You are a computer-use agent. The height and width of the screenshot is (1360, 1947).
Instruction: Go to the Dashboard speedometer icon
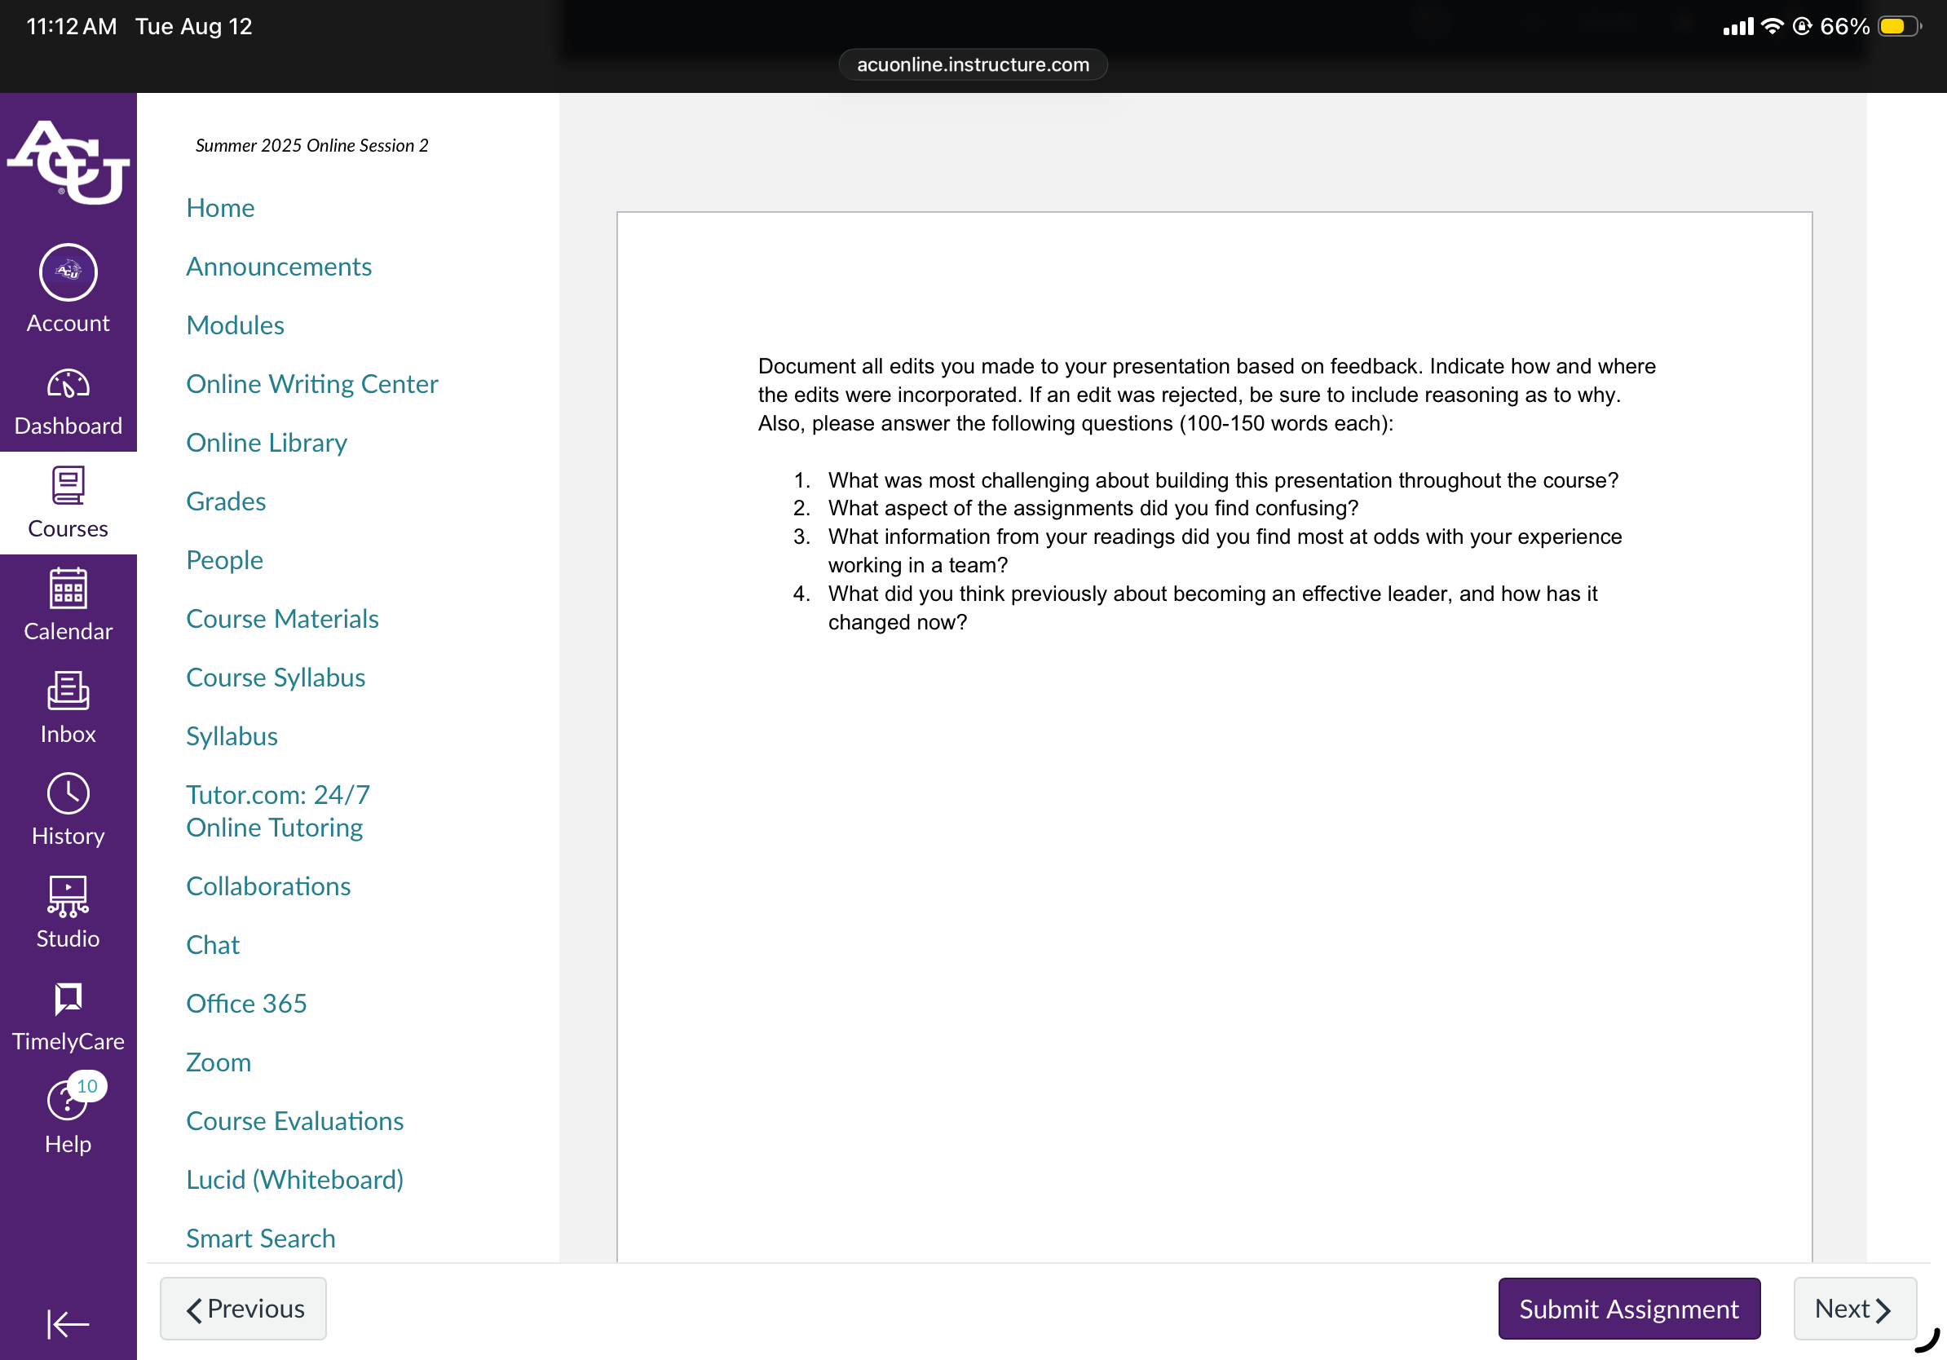coord(68,385)
